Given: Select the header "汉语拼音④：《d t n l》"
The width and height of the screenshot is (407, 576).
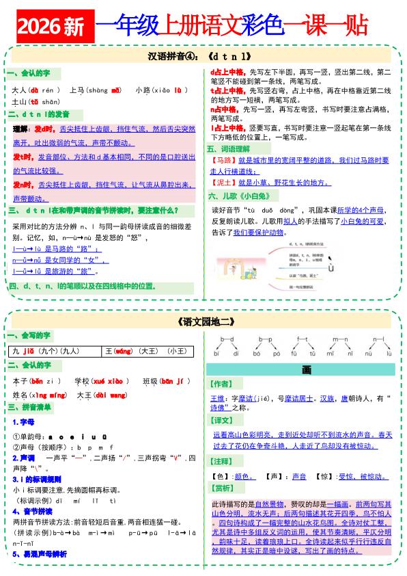Looking at the screenshot, I should point(201,56).
